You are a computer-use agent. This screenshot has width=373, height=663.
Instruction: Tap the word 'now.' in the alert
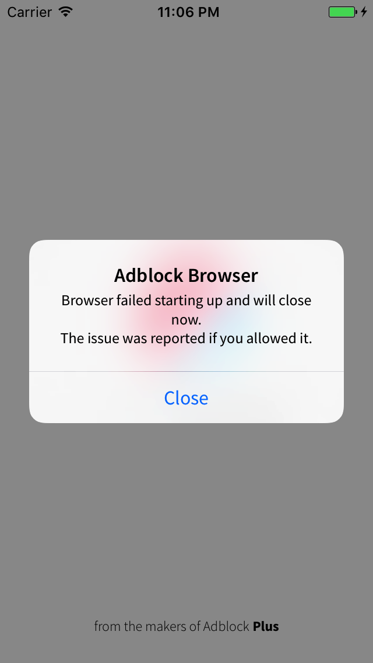click(186, 320)
